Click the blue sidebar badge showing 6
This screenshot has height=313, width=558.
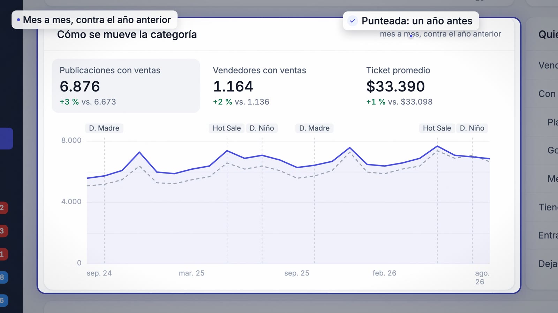point(3,300)
